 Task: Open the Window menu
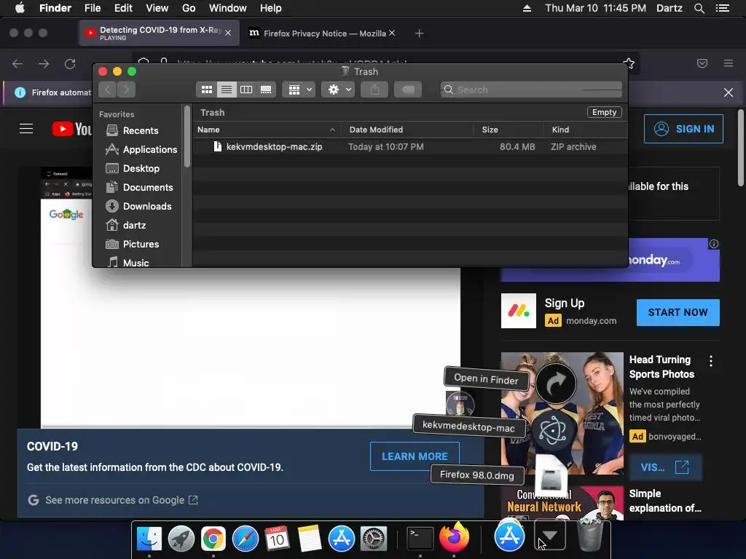point(228,8)
